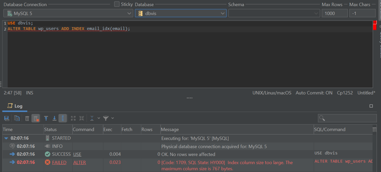Viewport: 381px width, 172px height.
Task: Clear the execution log
Action: tap(27, 118)
